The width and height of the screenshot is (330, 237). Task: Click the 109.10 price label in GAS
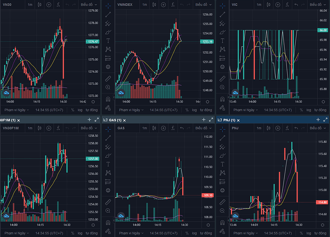(208, 195)
